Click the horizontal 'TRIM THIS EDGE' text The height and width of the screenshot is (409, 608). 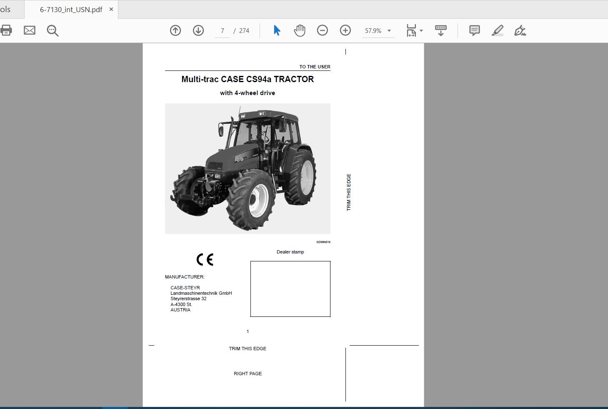coord(248,349)
